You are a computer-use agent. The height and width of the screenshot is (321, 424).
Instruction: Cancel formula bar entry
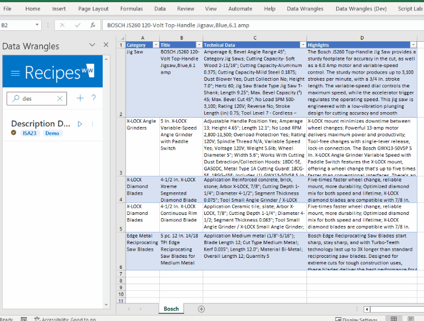coord(62,25)
